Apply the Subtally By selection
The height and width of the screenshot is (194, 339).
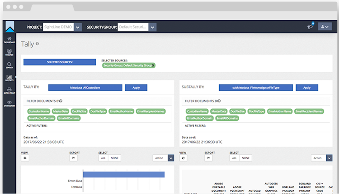point(307,88)
